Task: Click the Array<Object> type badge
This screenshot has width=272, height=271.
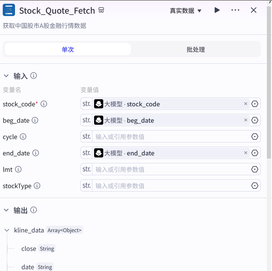Action: (x=64, y=230)
